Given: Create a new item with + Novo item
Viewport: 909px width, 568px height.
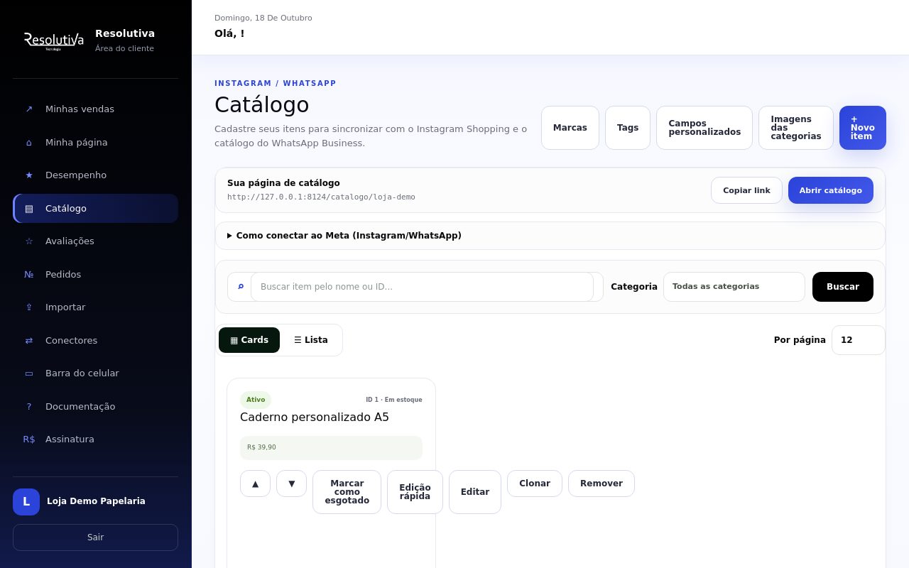Looking at the screenshot, I should point(863,128).
